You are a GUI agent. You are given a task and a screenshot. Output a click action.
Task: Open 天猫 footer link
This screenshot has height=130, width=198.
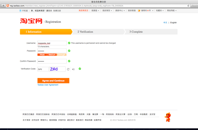(88, 114)
